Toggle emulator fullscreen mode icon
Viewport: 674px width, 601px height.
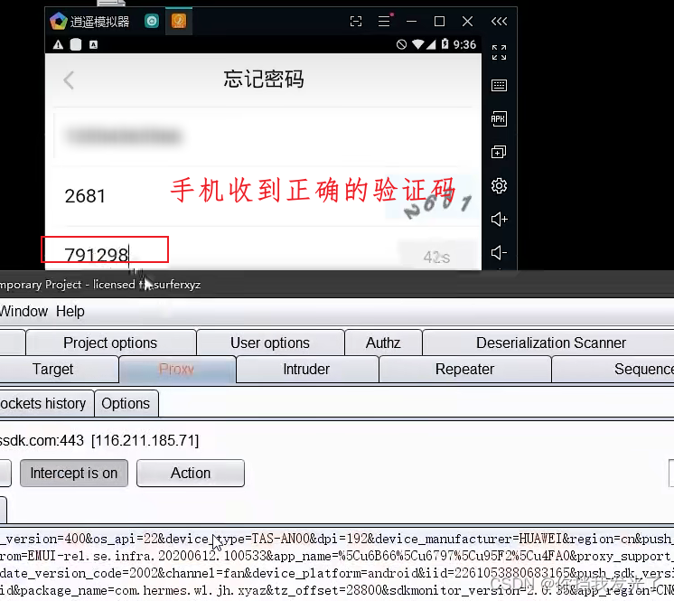pos(499,52)
